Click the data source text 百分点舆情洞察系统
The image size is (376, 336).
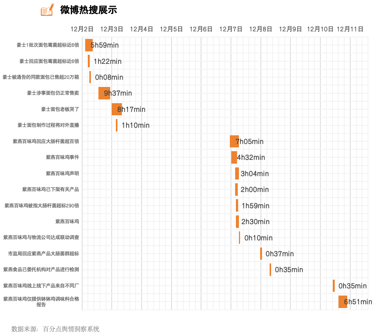[71, 329]
